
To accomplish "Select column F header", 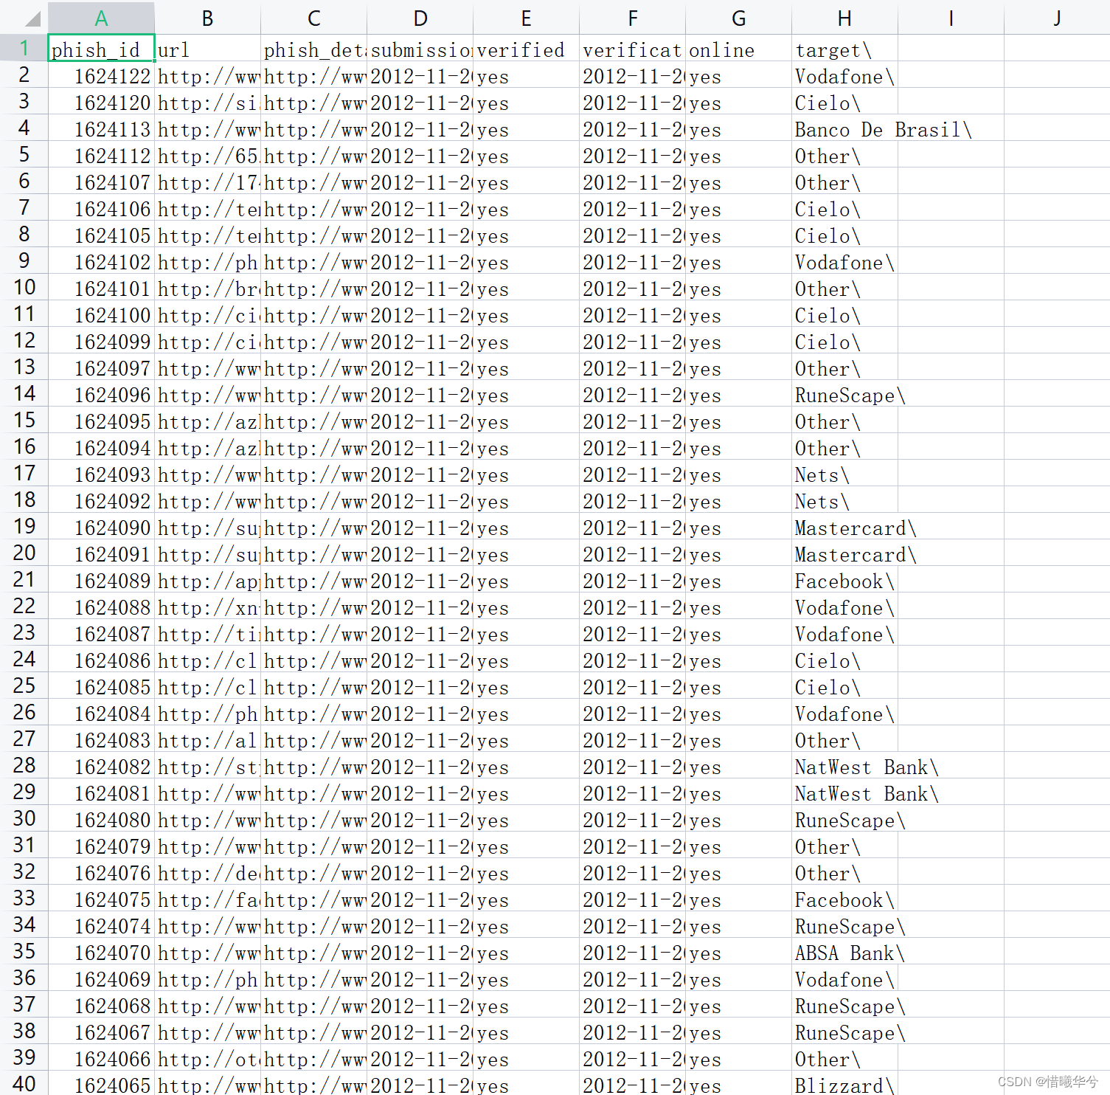I will pos(632,18).
